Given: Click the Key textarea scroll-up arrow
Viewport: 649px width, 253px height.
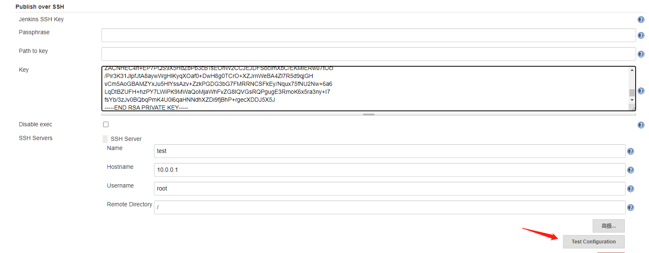Looking at the screenshot, I should point(632,70).
